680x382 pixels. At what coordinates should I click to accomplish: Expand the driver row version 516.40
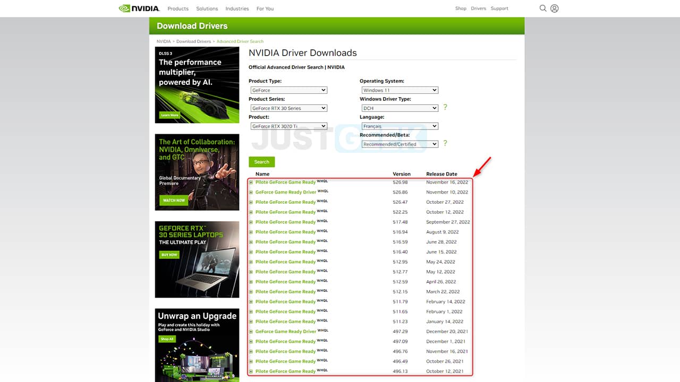point(251,252)
